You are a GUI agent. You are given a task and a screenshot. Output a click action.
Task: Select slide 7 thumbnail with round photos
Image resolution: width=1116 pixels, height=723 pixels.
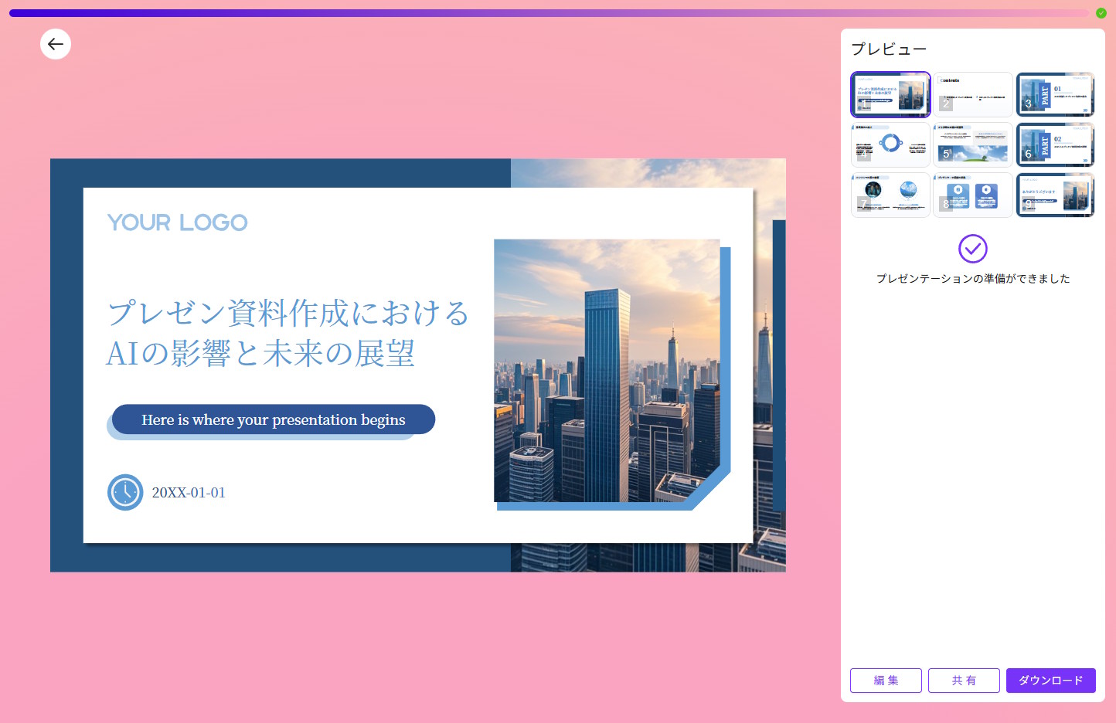(x=890, y=195)
